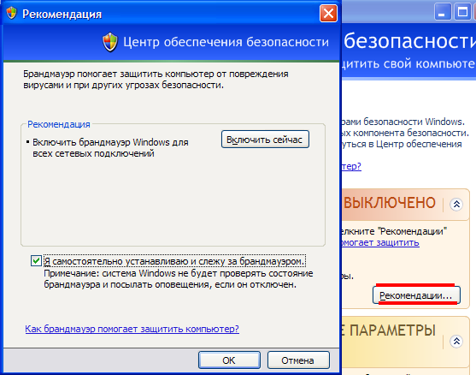Click the Примечание note text below the checkbox

(x=179, y=279)
